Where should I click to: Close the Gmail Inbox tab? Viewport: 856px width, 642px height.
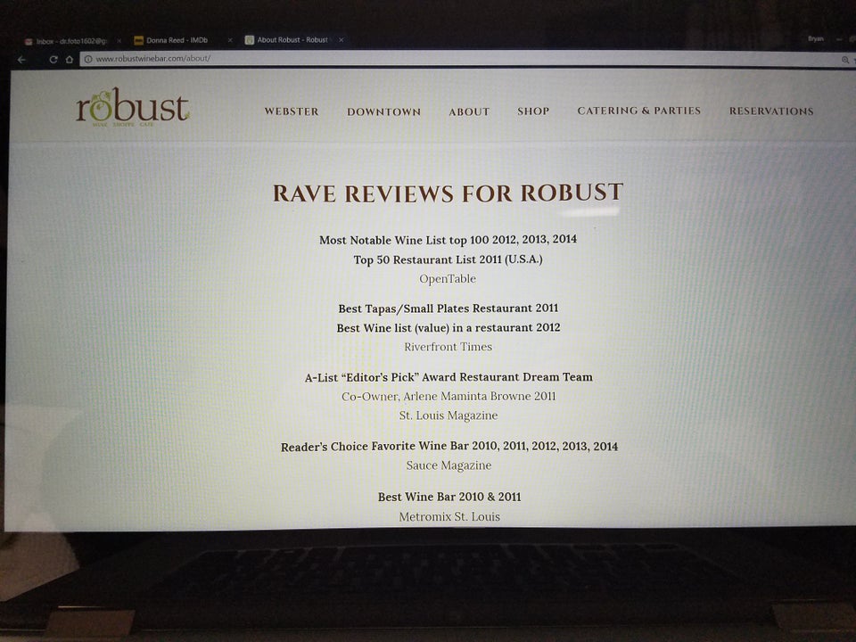(x=119, y=40)
